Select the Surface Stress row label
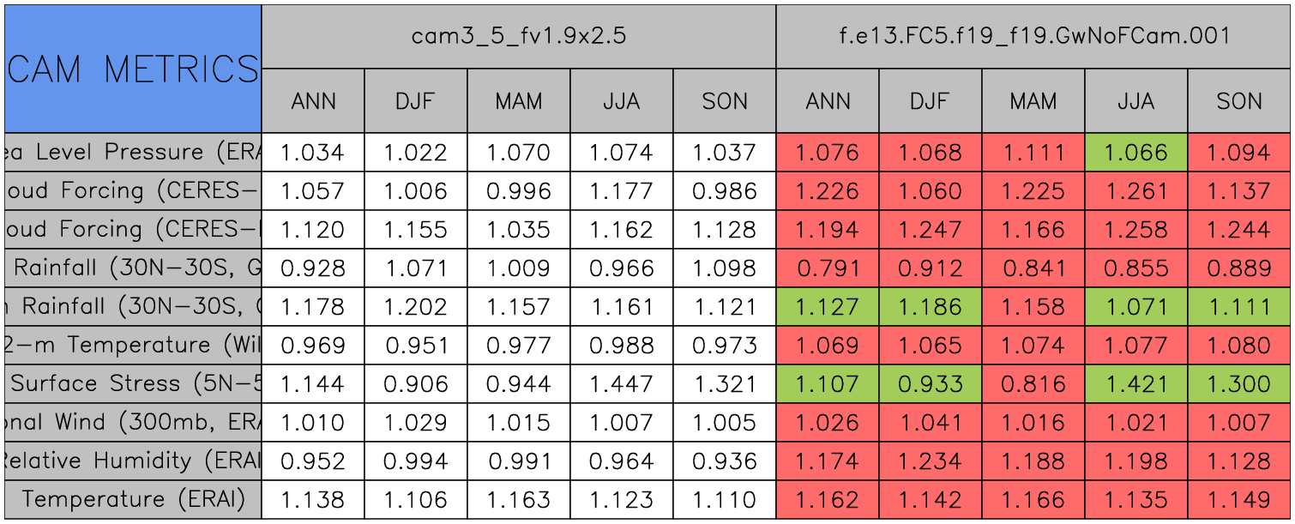The image size is (1295, 524). (132, 384)
